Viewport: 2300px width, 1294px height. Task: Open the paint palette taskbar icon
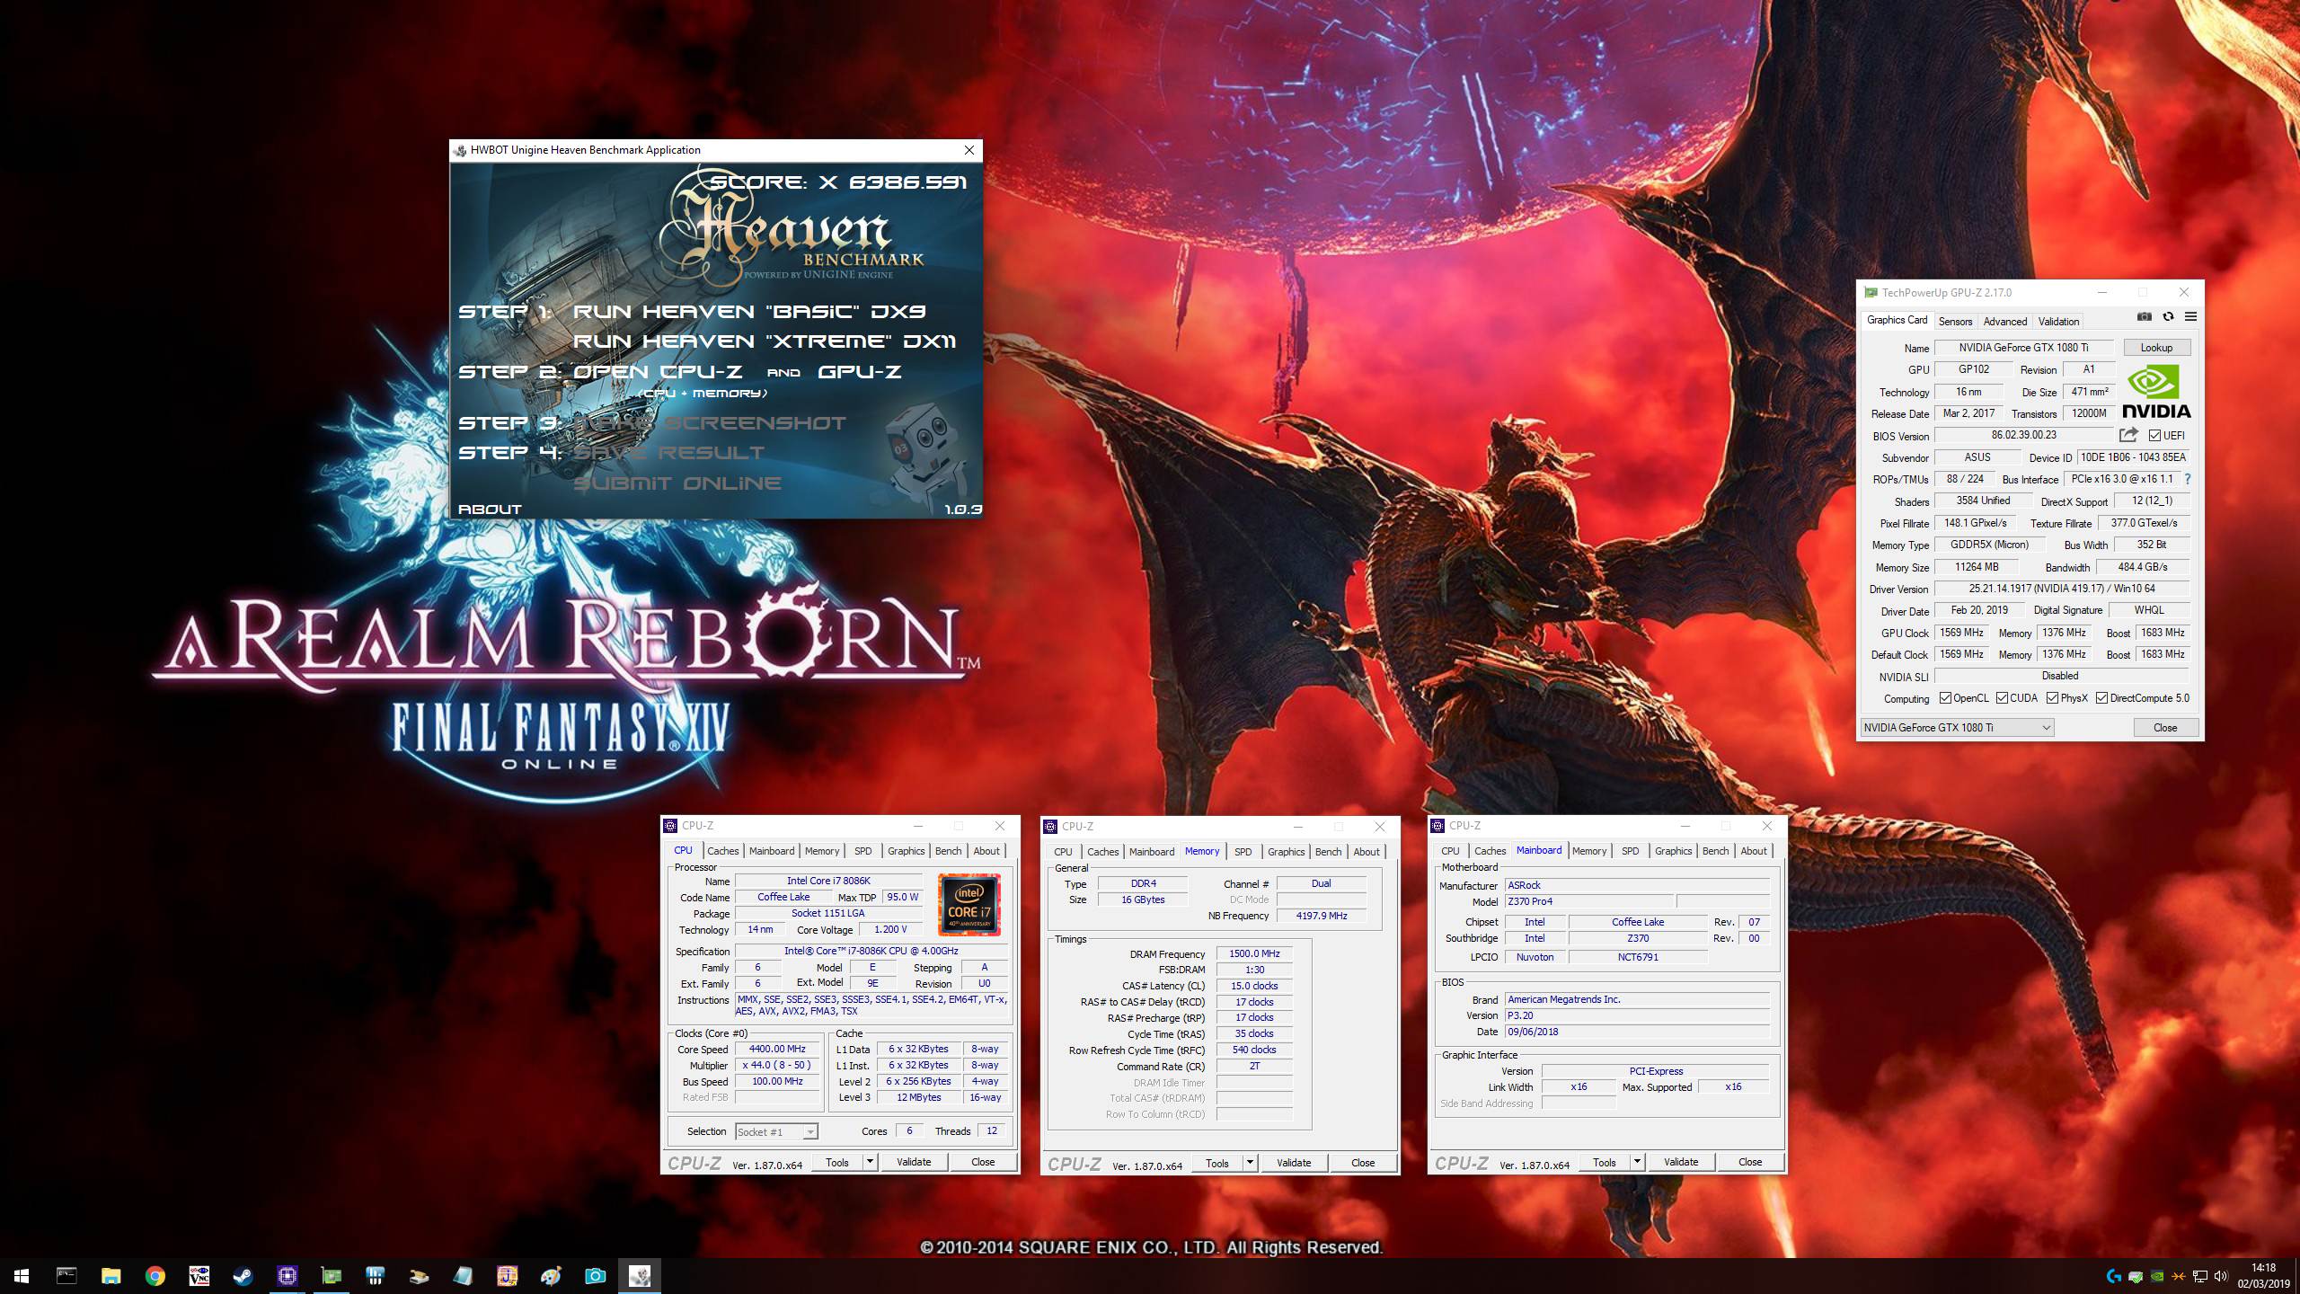pyautogui.click(x=551, y=1276)
